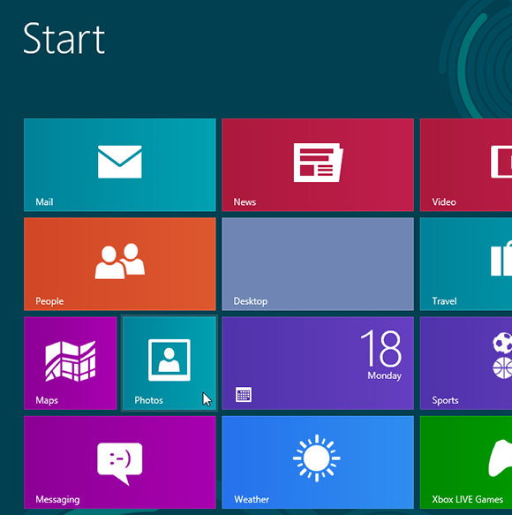
Task: Open the News tile
Action: click(x=318, y=165)
